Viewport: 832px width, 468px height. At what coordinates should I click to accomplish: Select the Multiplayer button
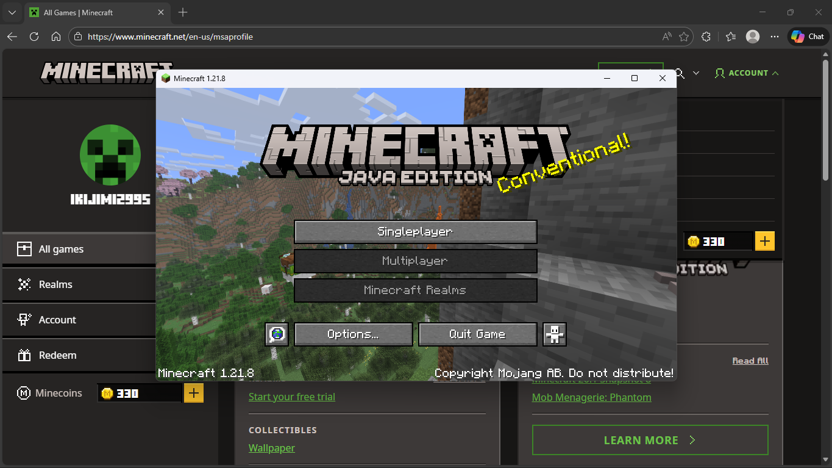pos(415,261)
